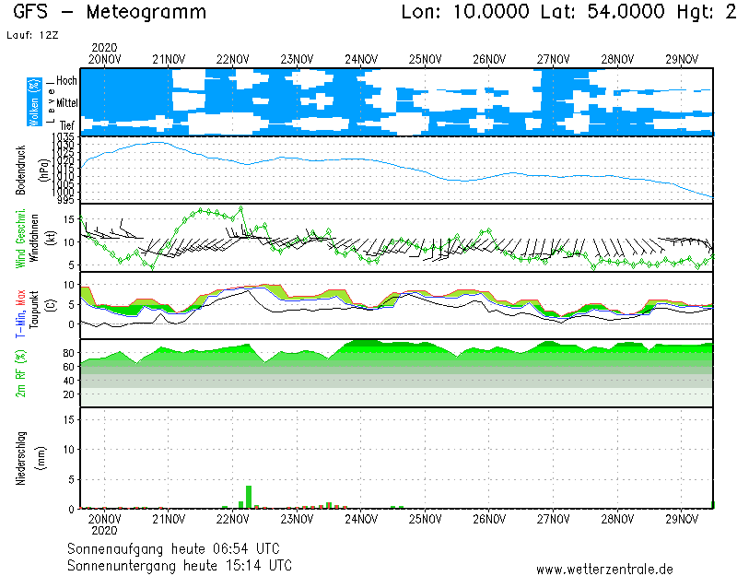Click the tallest green precipitation bar
This screenshot has height=576, width=737.
249,497
